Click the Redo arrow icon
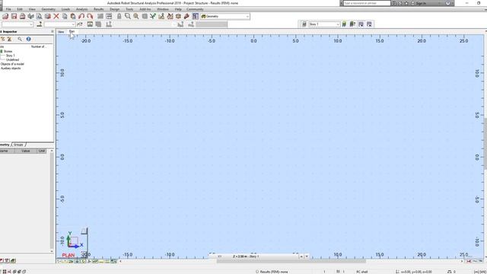The width and height of the screenshot is (487, 274). click(90, 16)
